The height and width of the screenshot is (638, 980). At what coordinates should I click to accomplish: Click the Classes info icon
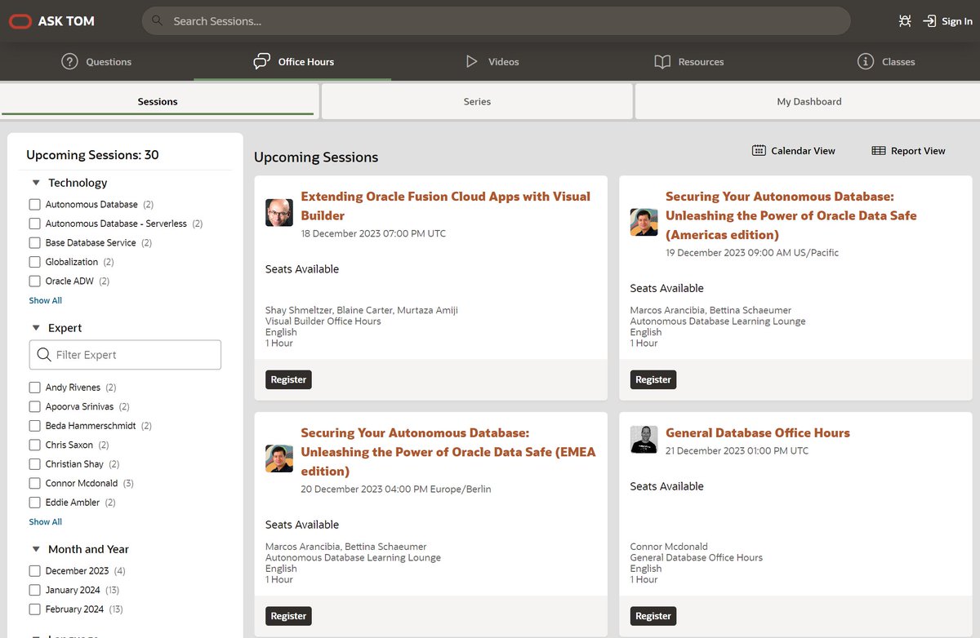point(866,61)
